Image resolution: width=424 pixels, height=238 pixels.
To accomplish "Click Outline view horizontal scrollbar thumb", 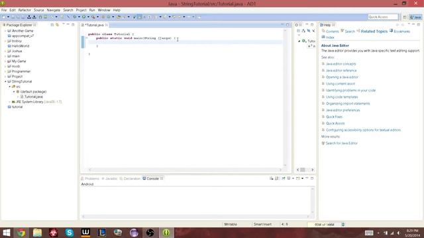I will coord(303,170).
